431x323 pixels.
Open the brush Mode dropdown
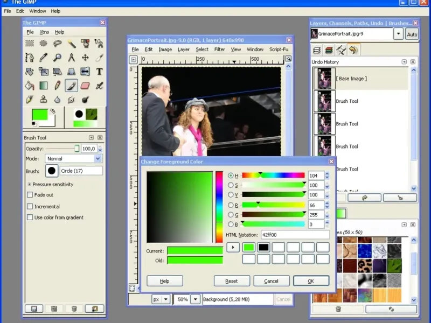98,159
